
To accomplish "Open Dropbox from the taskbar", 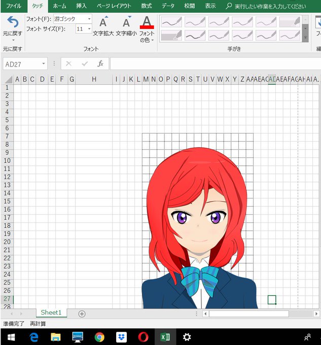I will coord(121,337).
